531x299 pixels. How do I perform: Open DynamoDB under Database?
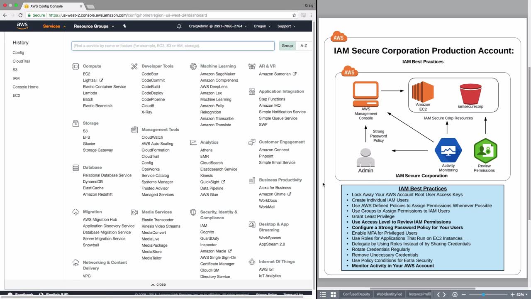pos(93,182)
